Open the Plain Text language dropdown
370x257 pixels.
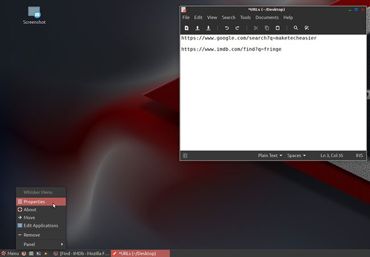tap(270, 156)
